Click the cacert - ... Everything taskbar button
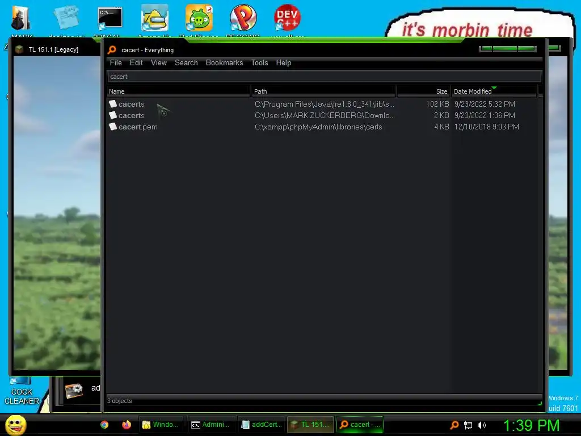 pos(360,425)
